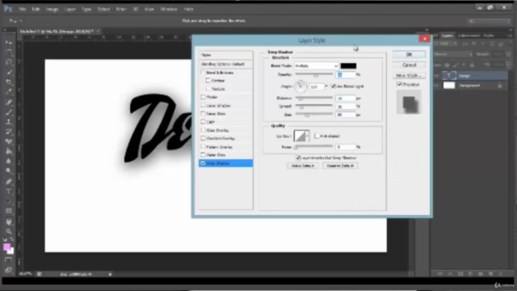Image resolution: width=517 pixels, height=291 pixels.
Task: Select the Eraser tool
Action: click(9, 141)
